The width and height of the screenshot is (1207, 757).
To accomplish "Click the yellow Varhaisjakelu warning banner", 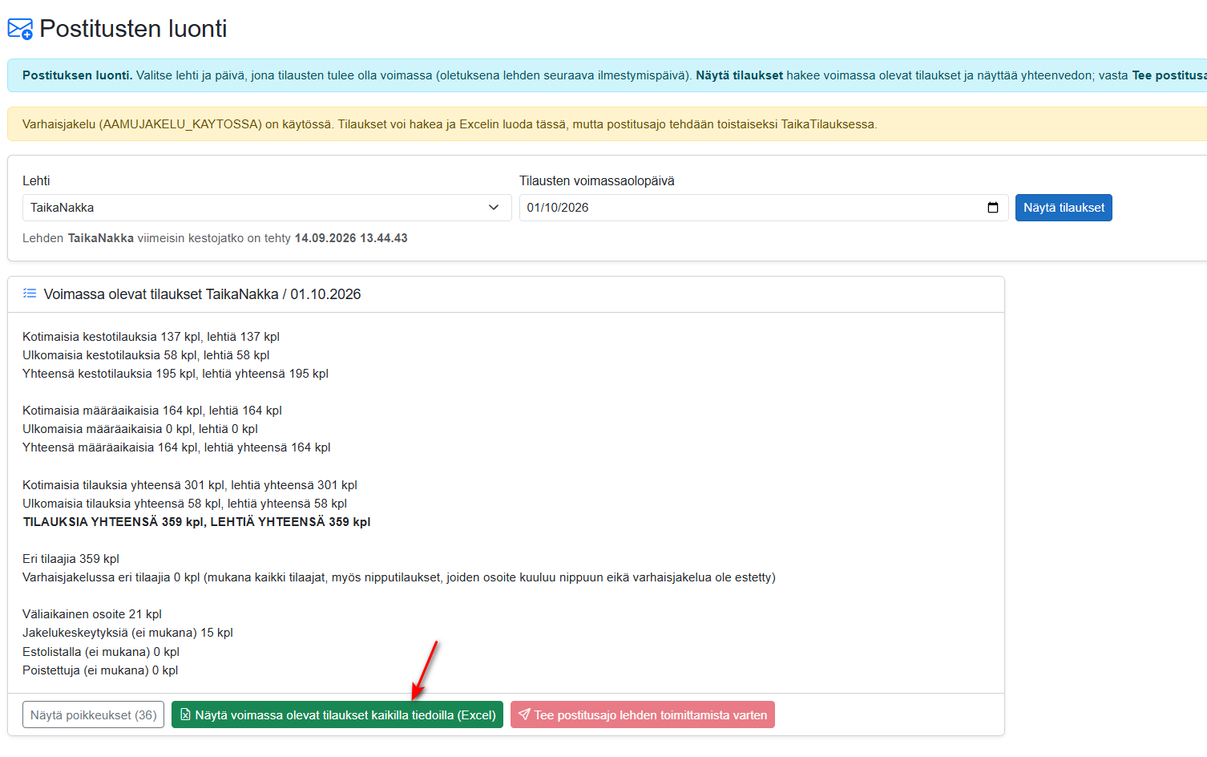I will (607, 124).
